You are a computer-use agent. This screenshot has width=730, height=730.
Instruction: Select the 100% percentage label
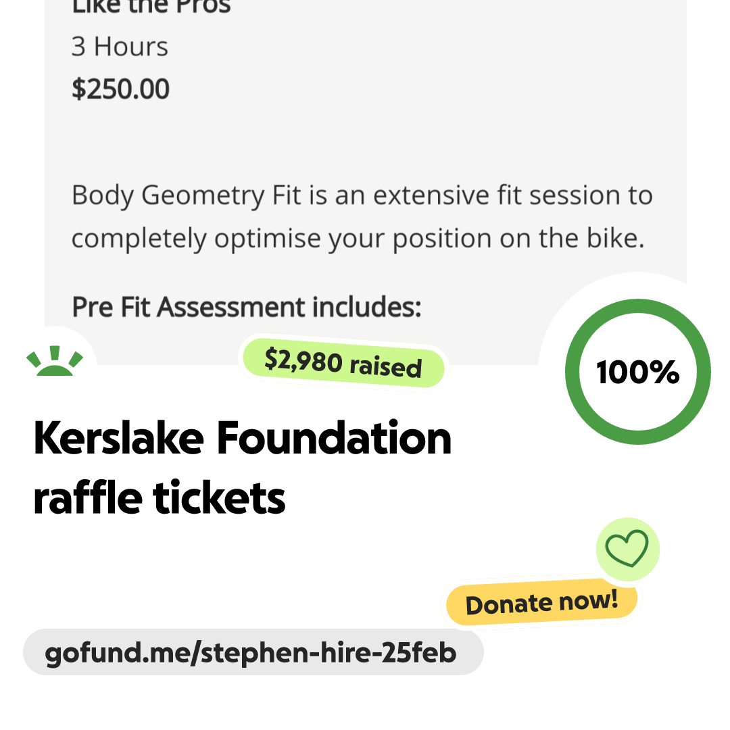tap(637, 372)
